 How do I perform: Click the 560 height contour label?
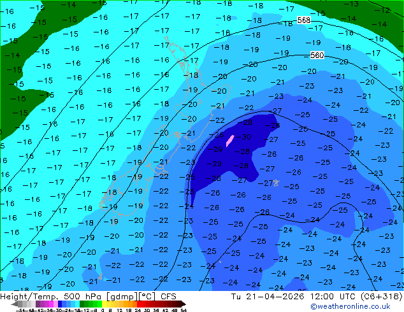tap(317, 55)
